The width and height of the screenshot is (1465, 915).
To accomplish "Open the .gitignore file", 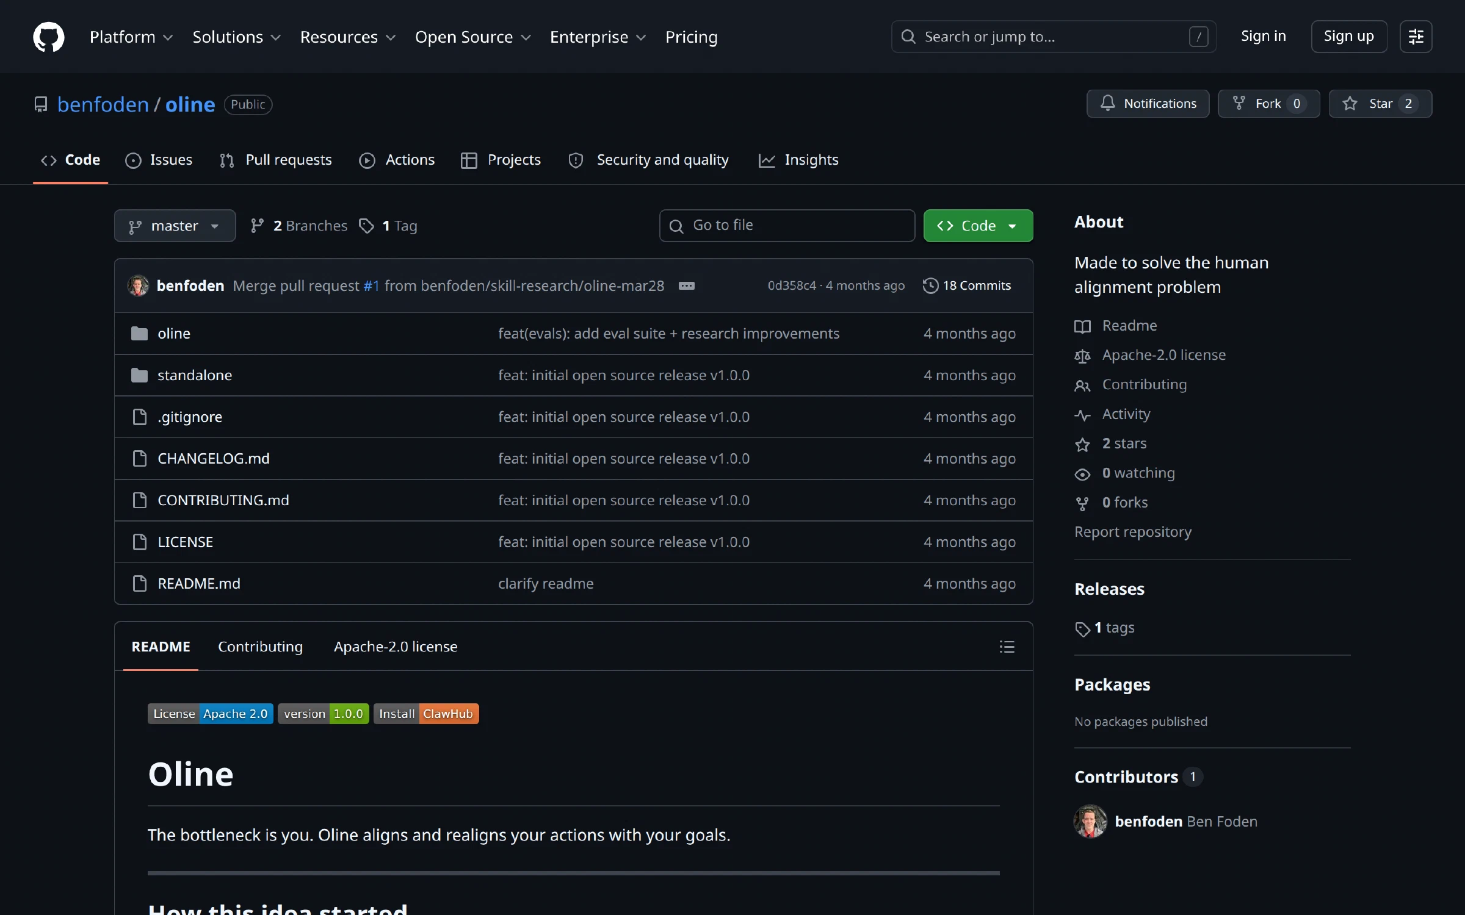I will coord(190,417).
